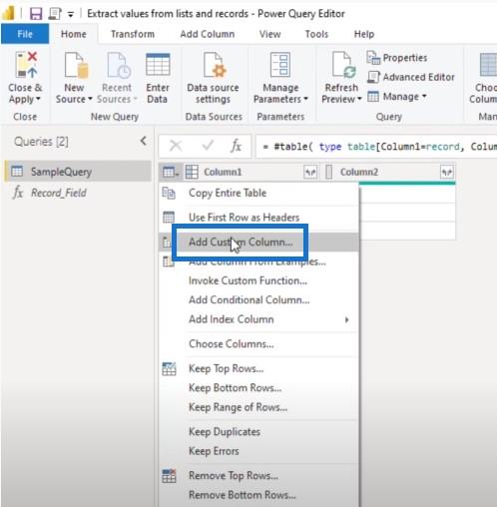
Task: Open query Properties
Action: (397, 58)
